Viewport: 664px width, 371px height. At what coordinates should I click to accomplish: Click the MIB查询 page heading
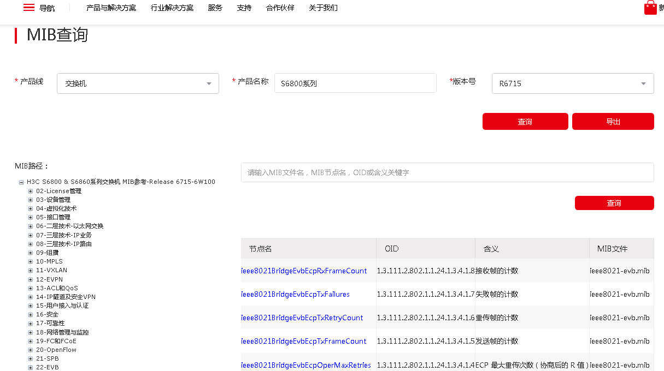(x=57, y=35)
